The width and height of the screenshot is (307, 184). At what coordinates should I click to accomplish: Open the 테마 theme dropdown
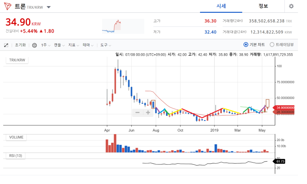coord(88,45)
